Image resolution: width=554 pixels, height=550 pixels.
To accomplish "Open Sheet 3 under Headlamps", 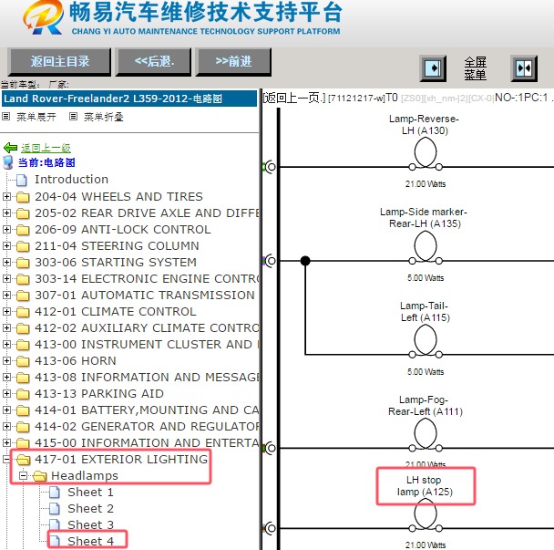I will (90, 524).
